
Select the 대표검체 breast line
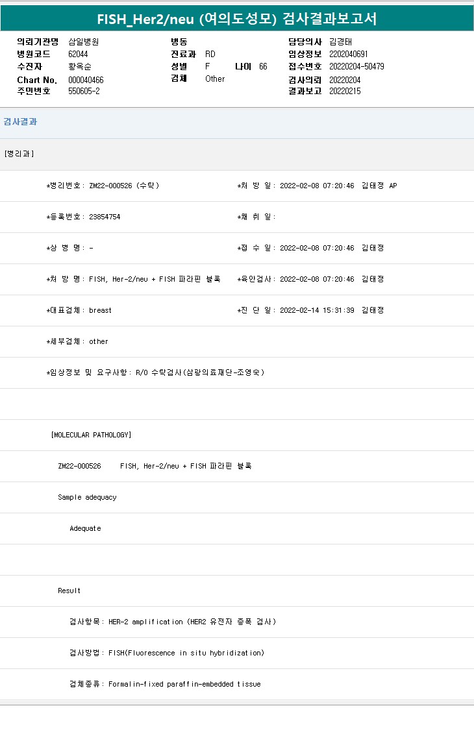click(x=79, y=310)
